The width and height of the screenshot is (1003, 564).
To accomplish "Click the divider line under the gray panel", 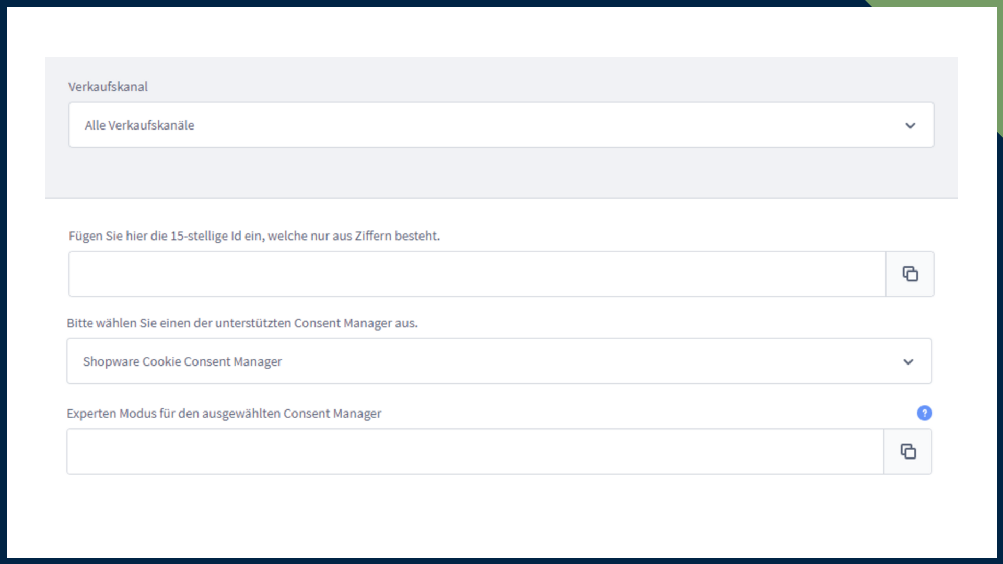I will tap(500, 198).
